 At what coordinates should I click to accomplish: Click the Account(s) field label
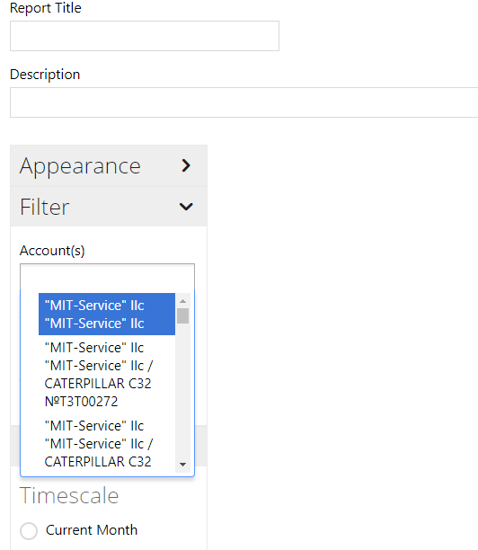(x=52, y=251)
